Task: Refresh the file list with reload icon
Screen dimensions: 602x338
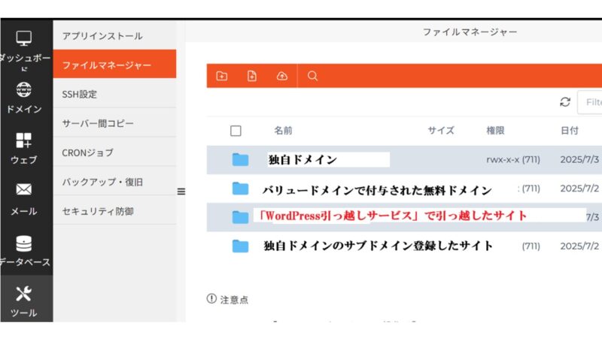Action: [x=565, y=102]
